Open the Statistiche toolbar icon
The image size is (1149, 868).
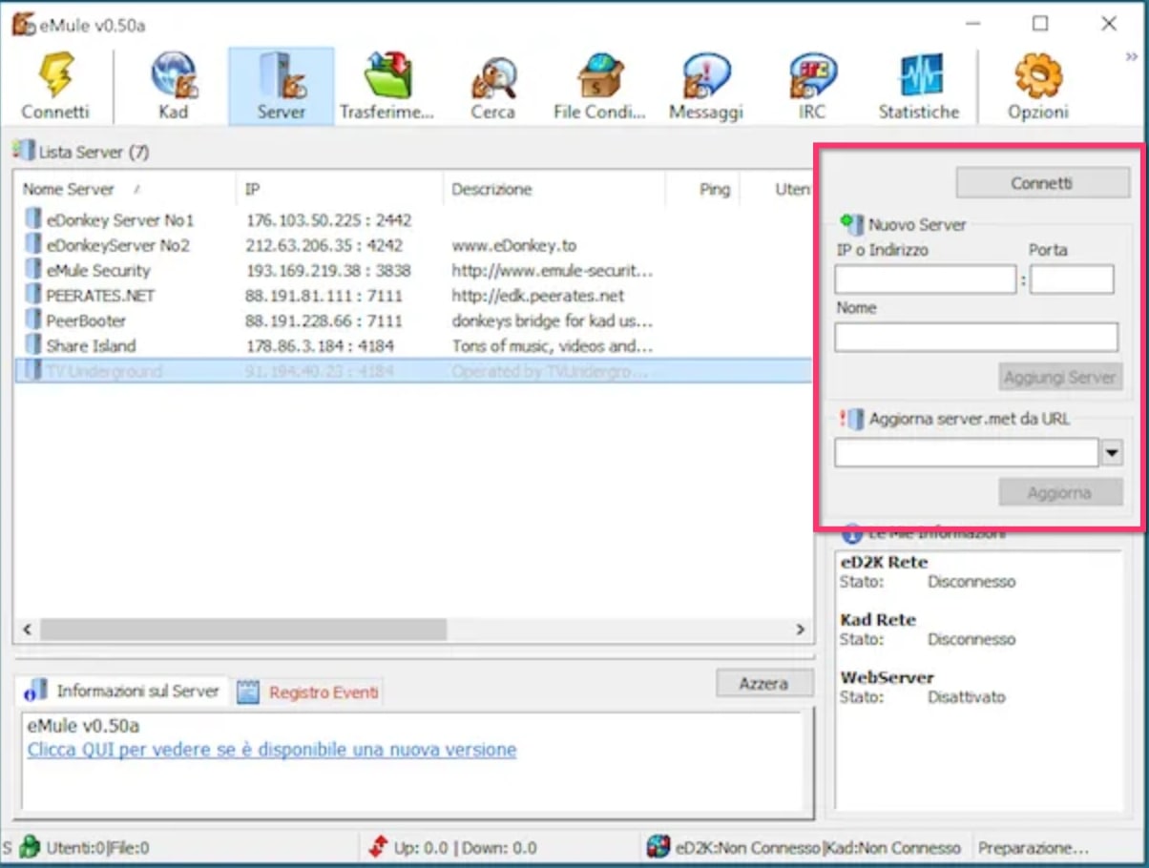click(919, 76)
